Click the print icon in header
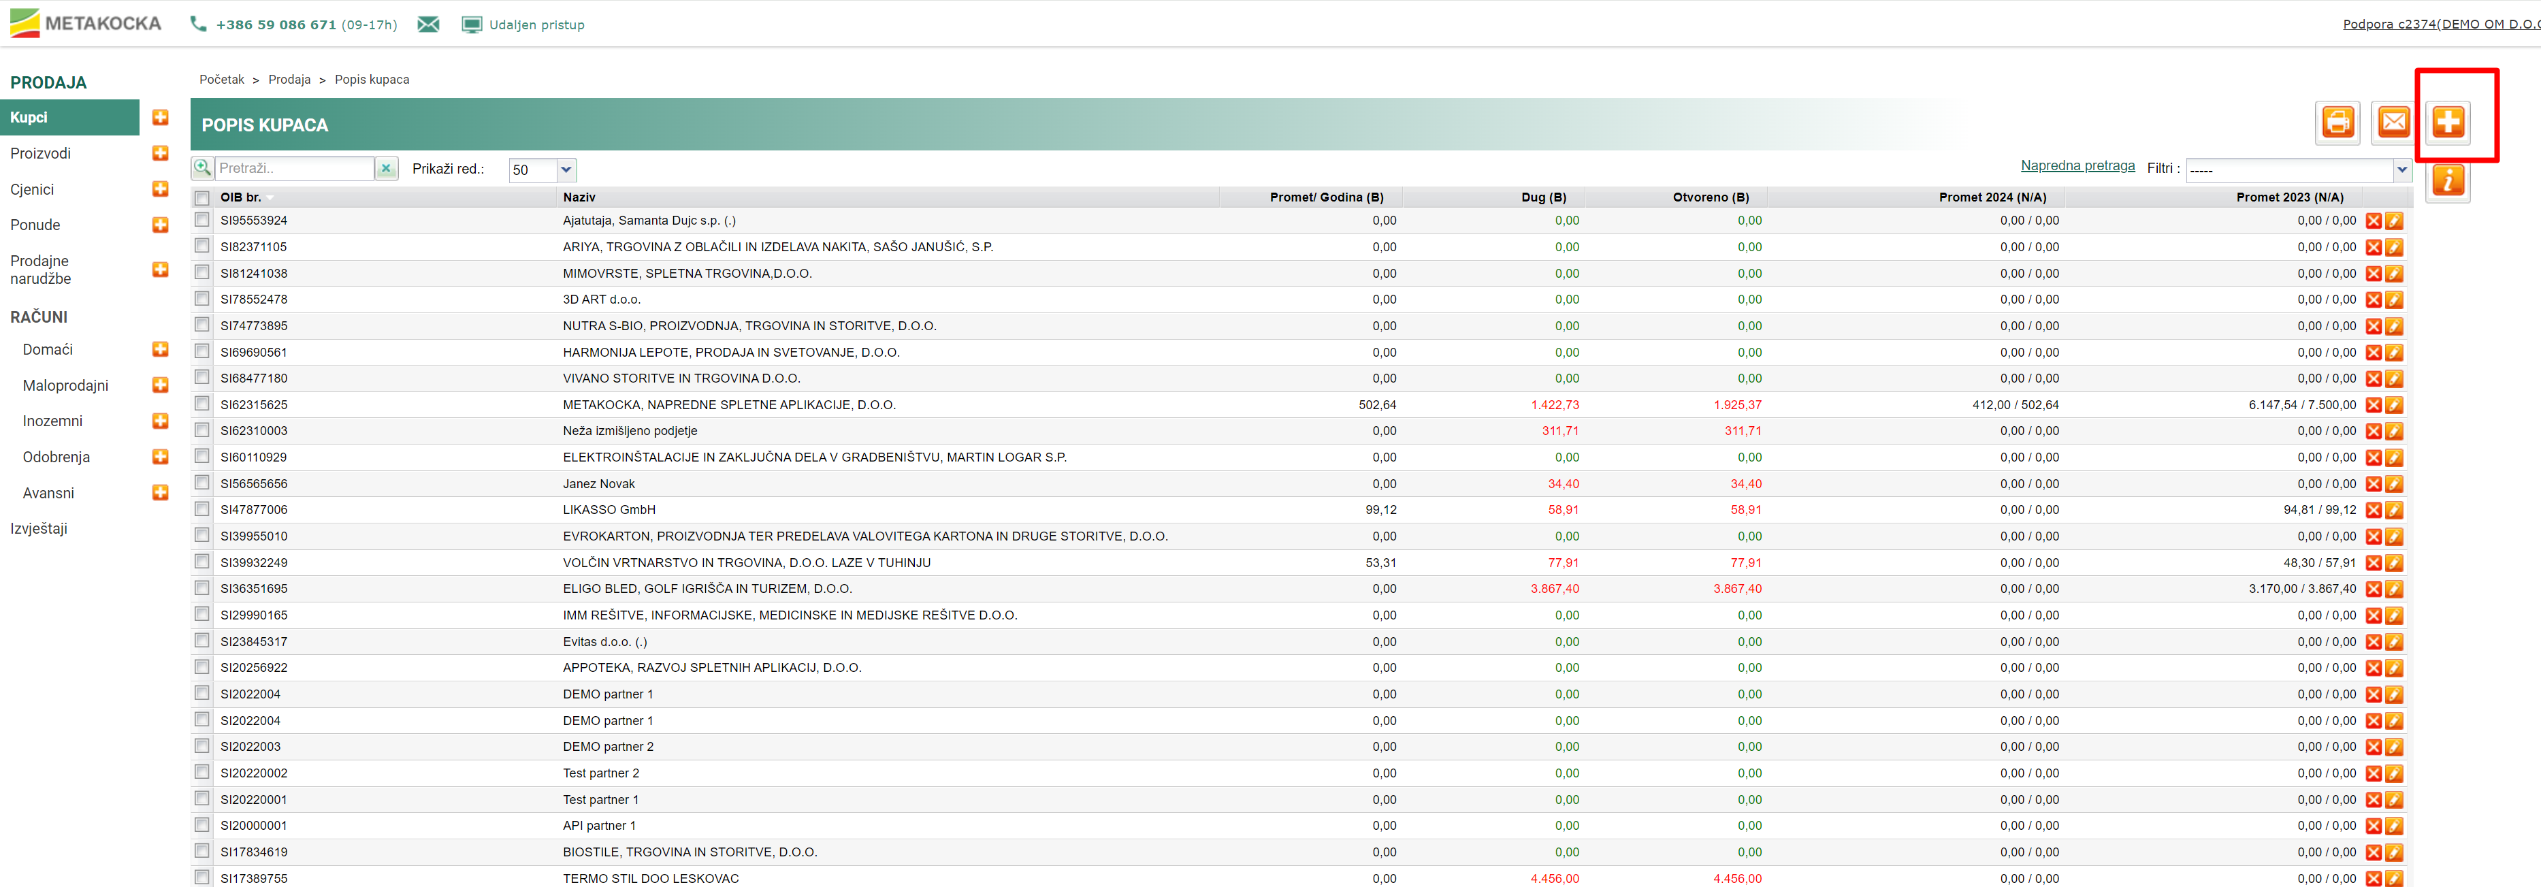This screenshot has width=2541, height=887. [x=2337, y=123]
